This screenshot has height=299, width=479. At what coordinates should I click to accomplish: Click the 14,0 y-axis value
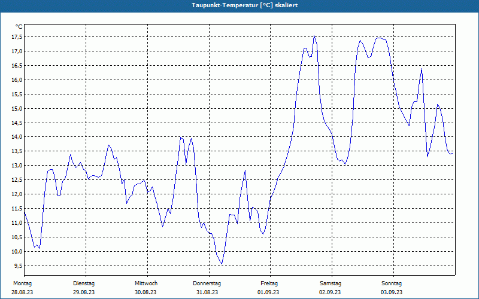(x=17, y=137)
